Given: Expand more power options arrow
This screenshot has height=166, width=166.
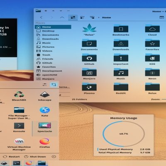Looking at the screenshot, I should [x=54, y=156].
